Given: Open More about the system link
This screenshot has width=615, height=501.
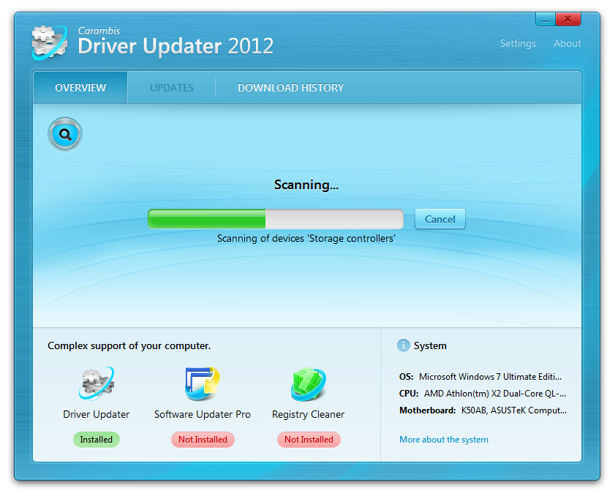Looking at the screenshot, I should (444, 440).
